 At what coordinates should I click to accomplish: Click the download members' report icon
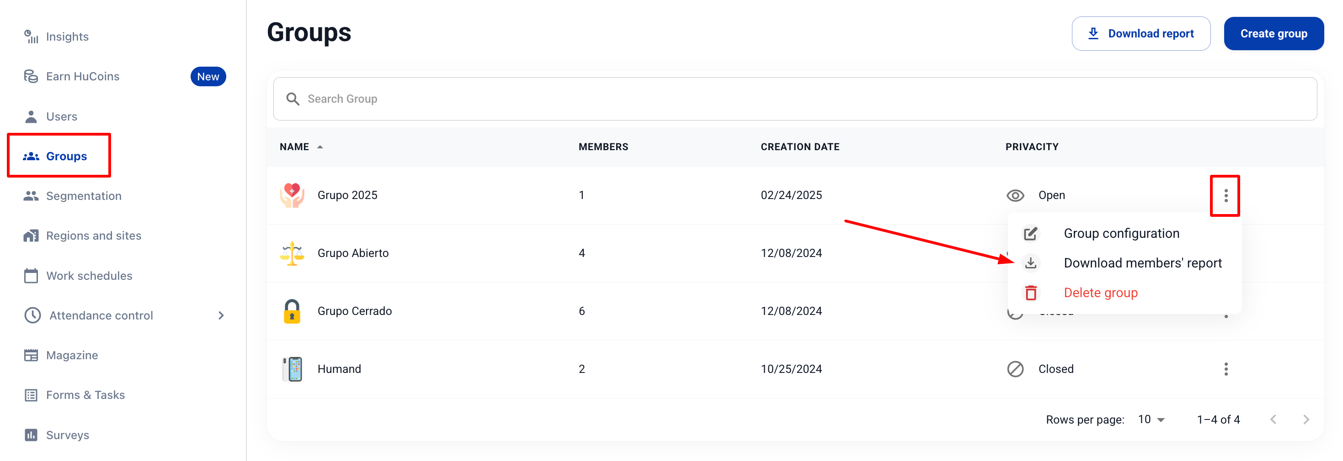coord(1030,263)
